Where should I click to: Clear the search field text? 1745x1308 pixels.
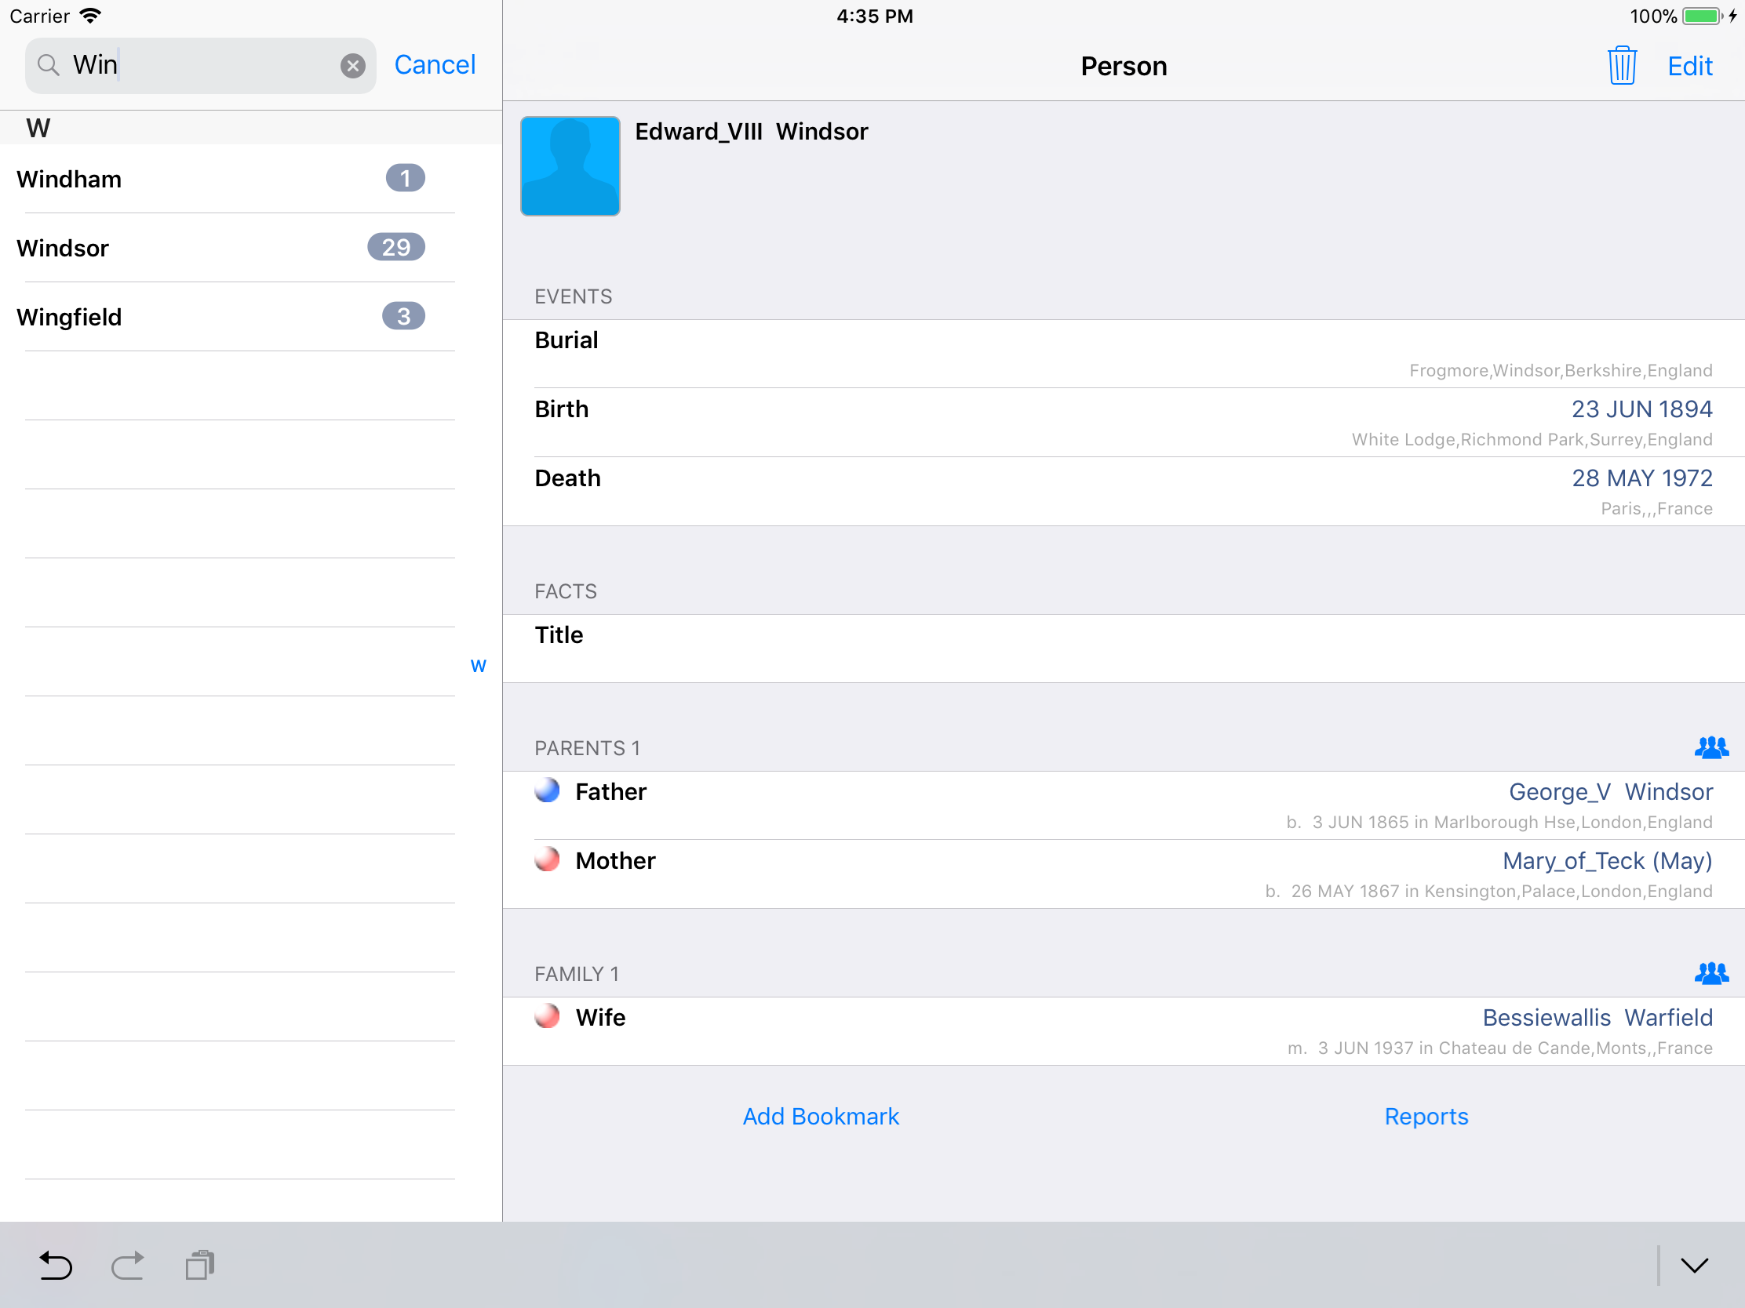click(352, 65)
